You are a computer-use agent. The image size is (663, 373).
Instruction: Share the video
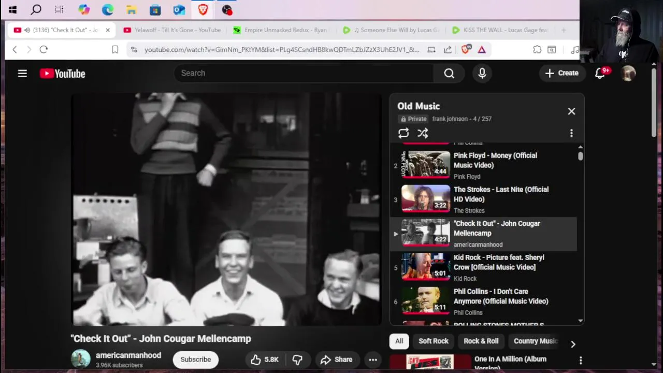336,360
